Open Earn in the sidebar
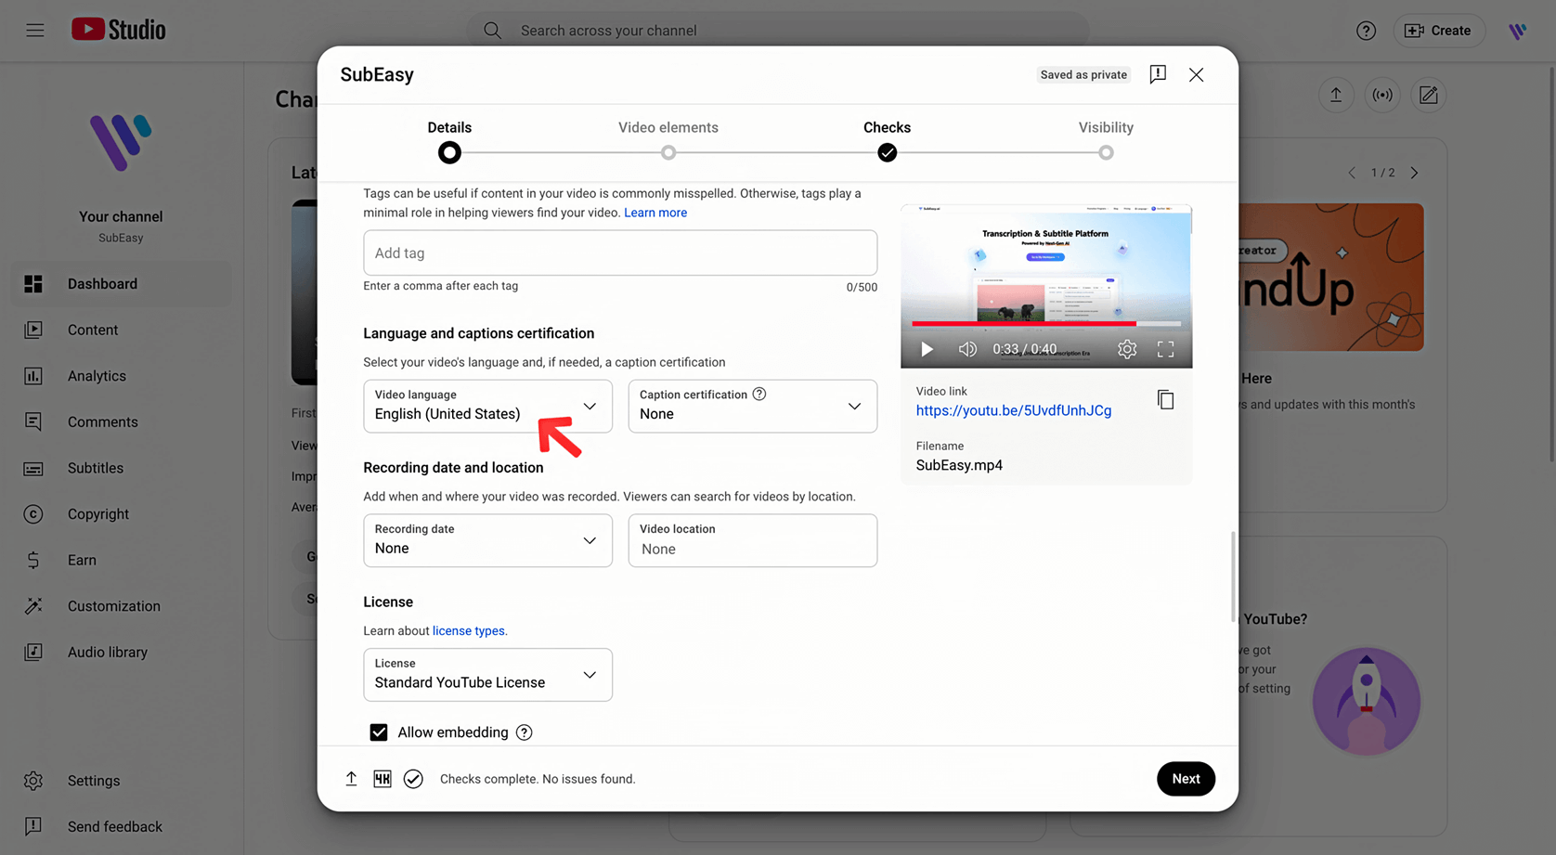 click(122, 560)
